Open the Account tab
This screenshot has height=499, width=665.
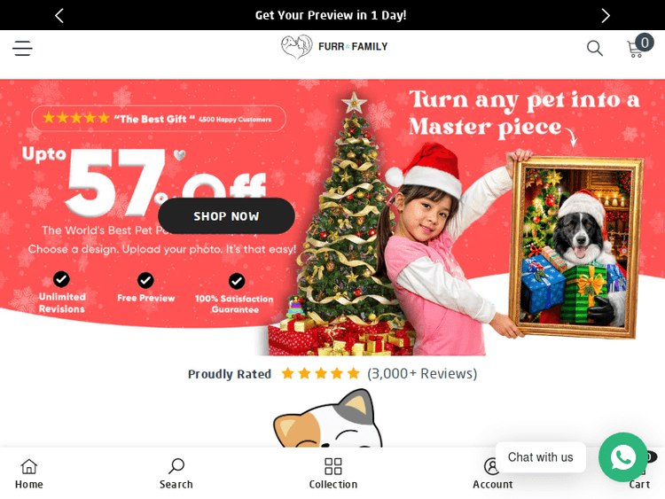(x=492, y=473)
